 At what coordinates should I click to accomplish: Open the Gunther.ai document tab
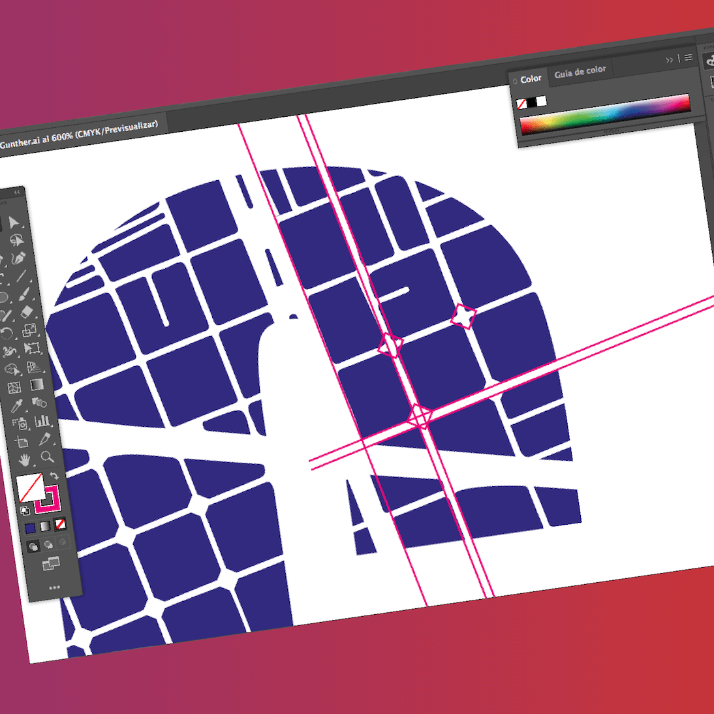point(78,134)
